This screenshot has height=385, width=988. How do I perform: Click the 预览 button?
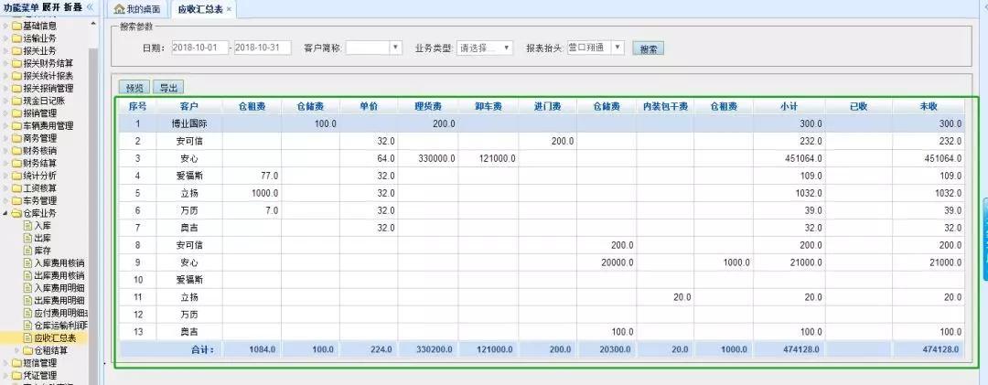click(x=134, y=88)
